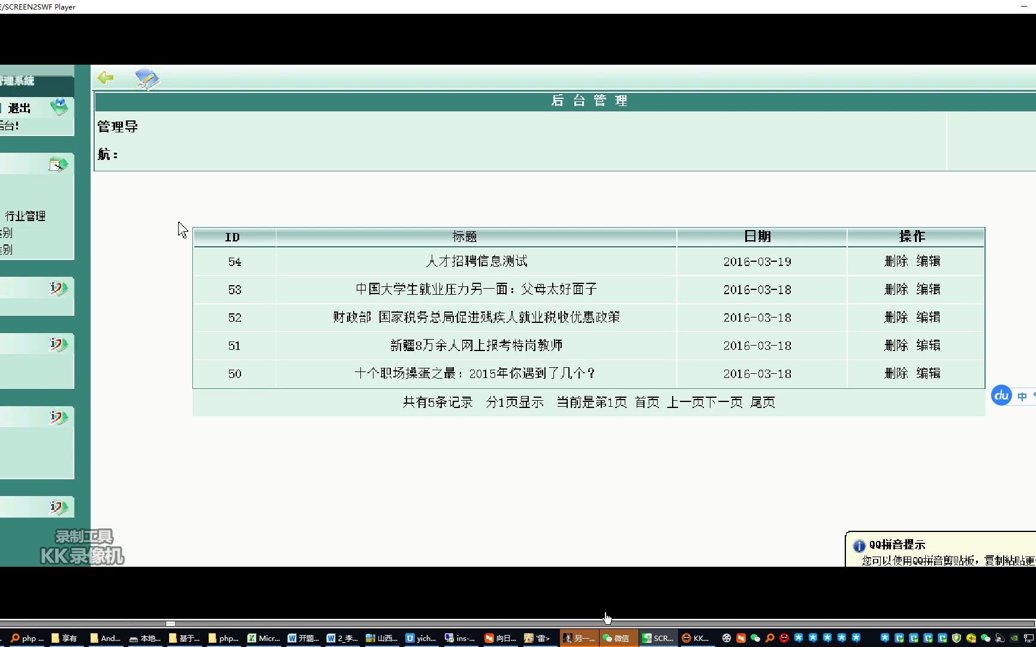Open the 另一... taskbar item
This screenshot has width=1036, height=647.
pos(579,638)
